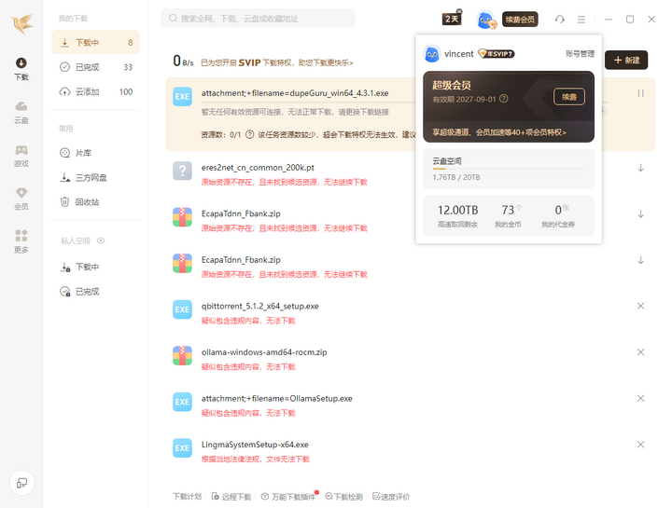Image resolution: width=672 pixels, height=508 pixels.
Task: Click the EXE icon of the OllamaSetup.exe task
Action: pos(182,402)
